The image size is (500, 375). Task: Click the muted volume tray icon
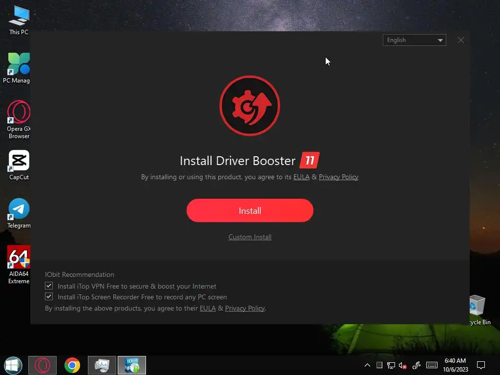coord(403,365)
